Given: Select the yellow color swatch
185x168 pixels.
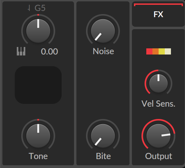Looking at the screenshot, I should pyautogui.click(x=162, y=51).
